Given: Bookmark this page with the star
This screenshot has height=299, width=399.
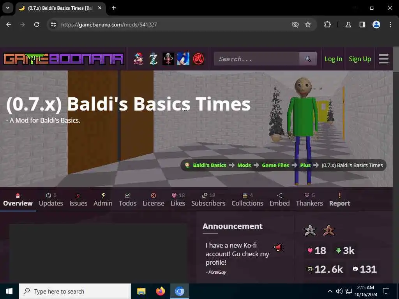Looking at the screenshot, I should (308, 25).
